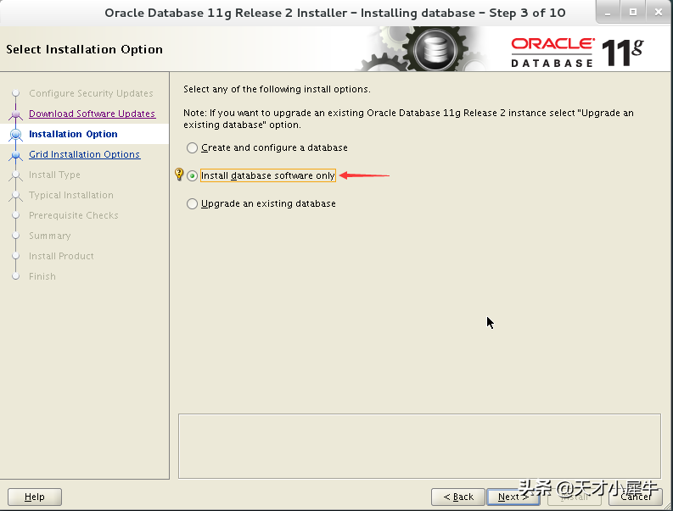Click the Install Type step label
The height and width of the screenshot is (511, 673).
[54, 175]
